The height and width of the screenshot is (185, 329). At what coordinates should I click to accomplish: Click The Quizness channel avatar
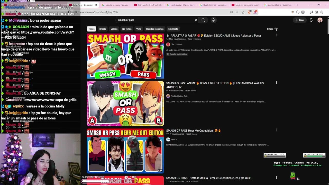168,44
